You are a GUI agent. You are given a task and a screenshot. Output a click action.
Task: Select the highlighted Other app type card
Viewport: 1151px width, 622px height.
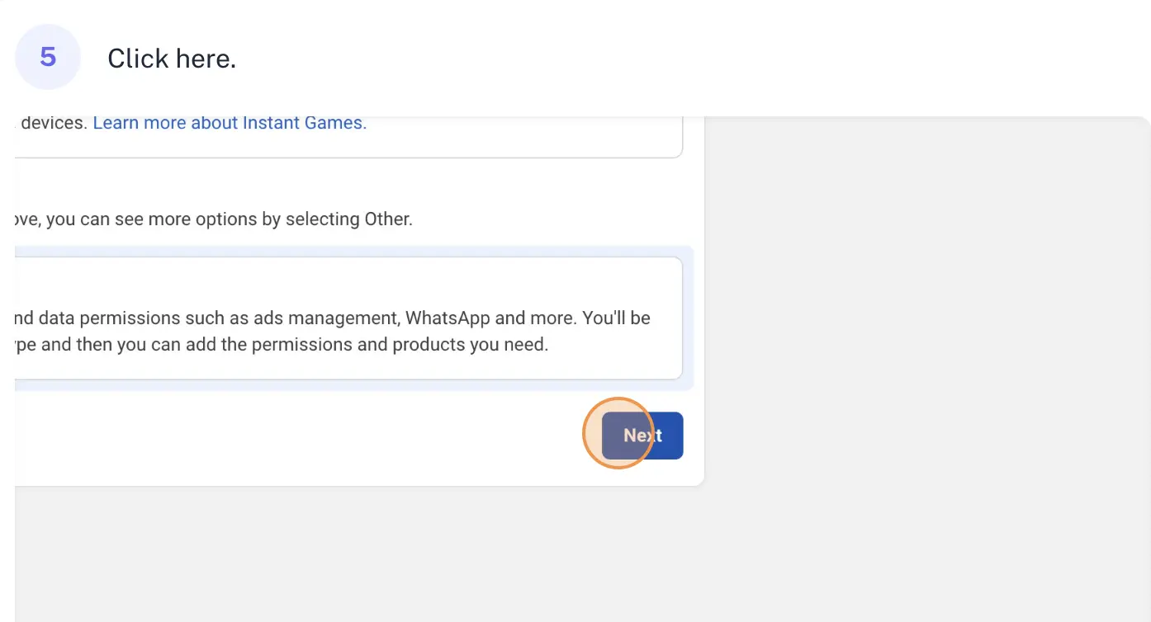(348, 318)
